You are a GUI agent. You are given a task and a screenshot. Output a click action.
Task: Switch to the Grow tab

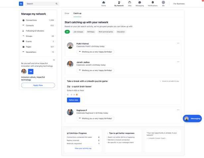pos(67,13)
